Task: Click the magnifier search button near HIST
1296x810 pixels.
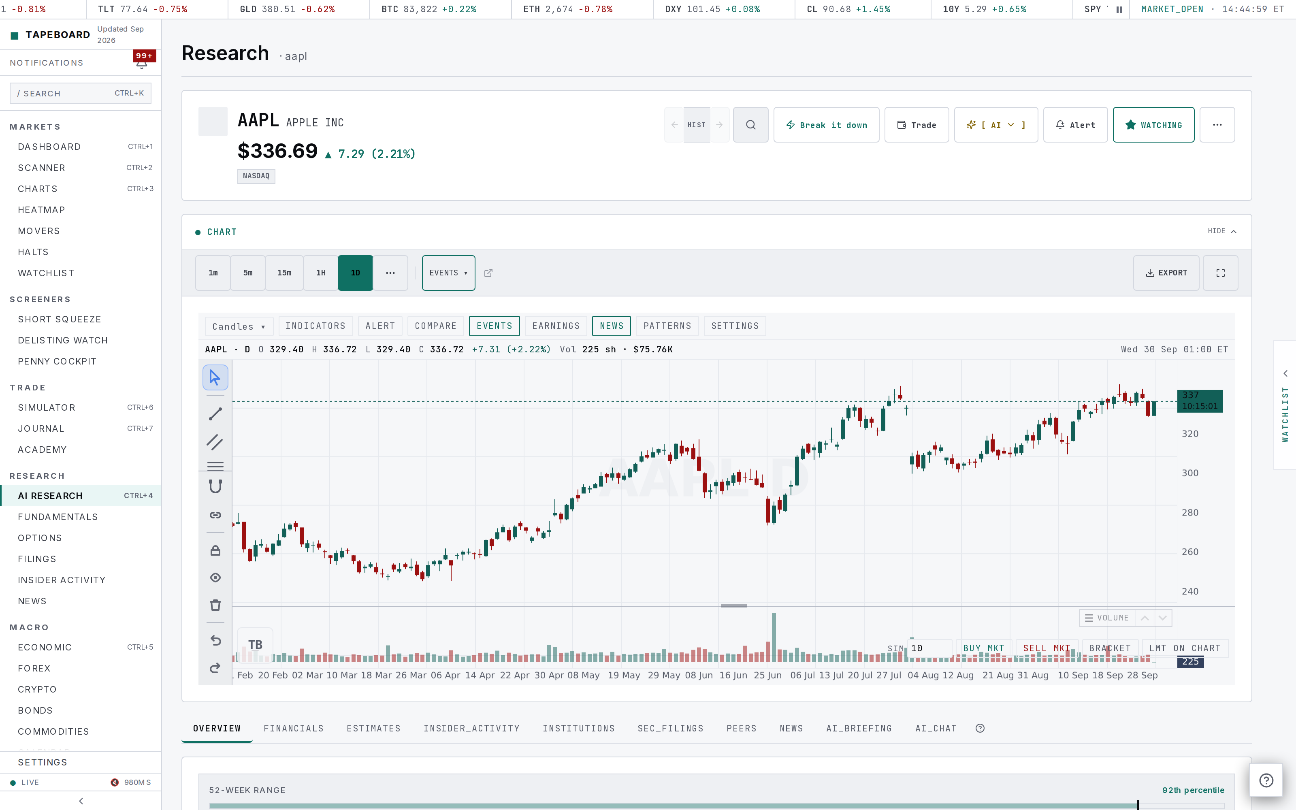Action: click(750, 125)
